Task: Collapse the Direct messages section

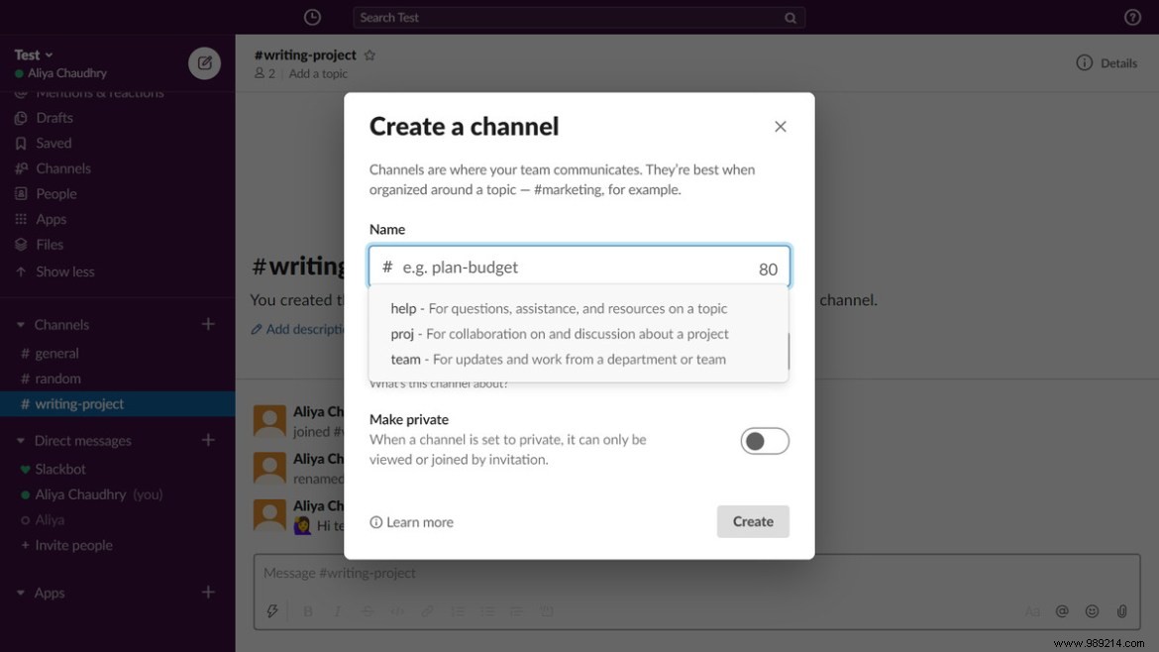Action: pyautogui.click(x=22, y=440)
